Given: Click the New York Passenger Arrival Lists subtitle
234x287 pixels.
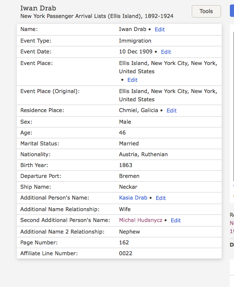Looking at the screenshot, I should coord(97,16).
